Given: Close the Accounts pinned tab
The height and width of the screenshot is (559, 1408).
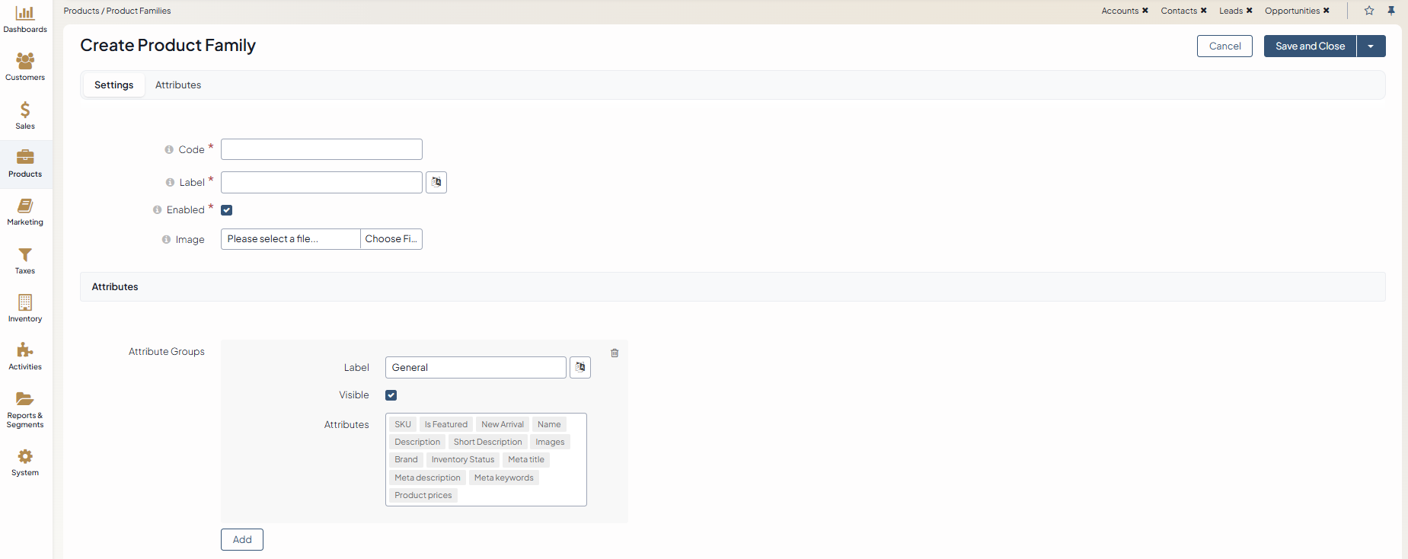Looking at the screenshot, I should (1145, 11).
